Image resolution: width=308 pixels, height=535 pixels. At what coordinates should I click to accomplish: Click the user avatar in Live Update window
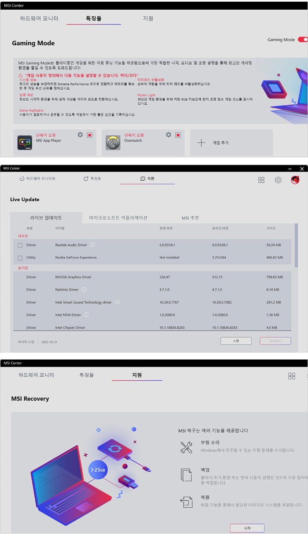click(x=295, y=180)
